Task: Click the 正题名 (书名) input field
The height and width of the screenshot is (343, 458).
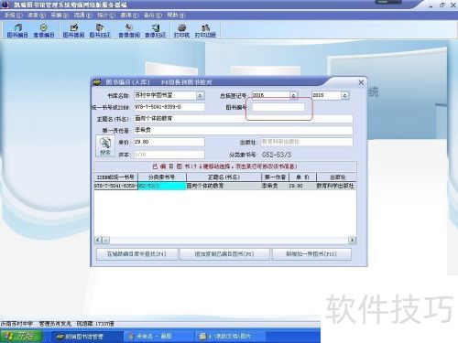Action: click(x=244, y=119)
